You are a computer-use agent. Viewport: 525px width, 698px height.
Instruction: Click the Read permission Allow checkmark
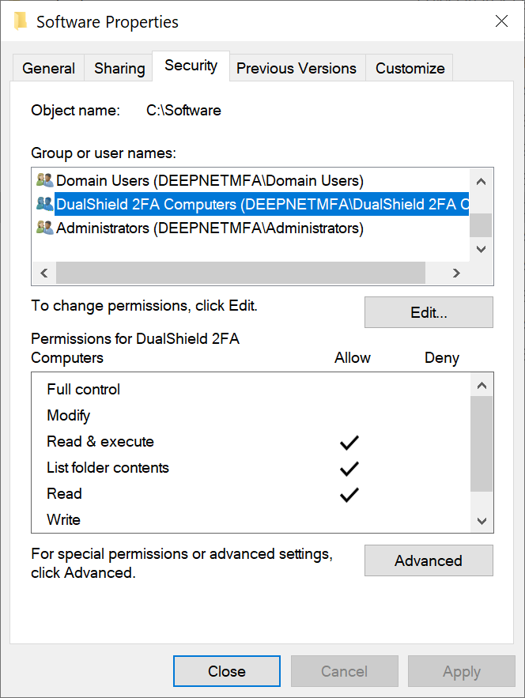pos(349,495)
